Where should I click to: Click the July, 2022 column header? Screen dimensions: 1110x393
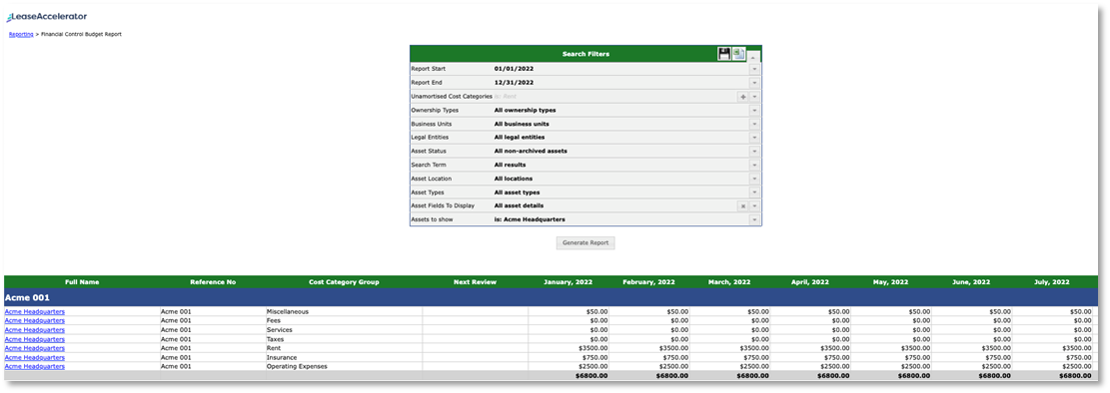coord(1052,282)
